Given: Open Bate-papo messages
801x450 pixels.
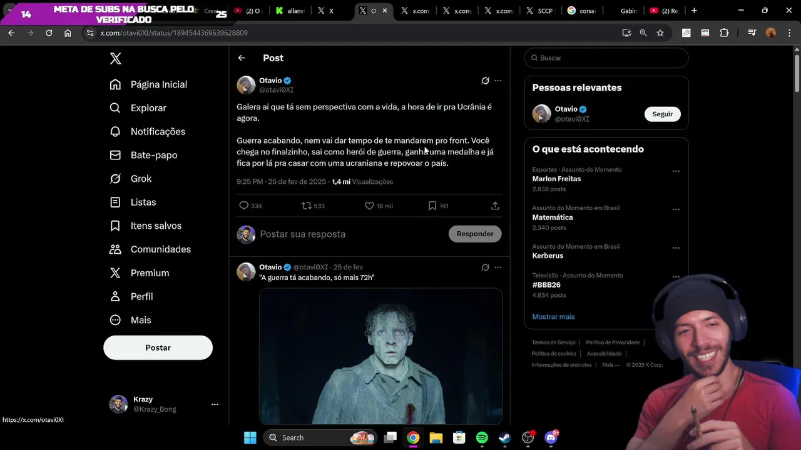Looking at the screenshot, I should pyautogui.click(x=143, y=155).
